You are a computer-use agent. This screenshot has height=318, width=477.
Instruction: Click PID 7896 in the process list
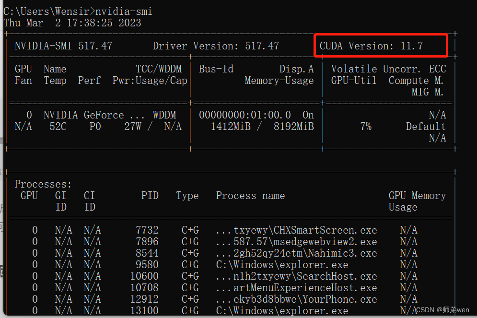(147, 242)
